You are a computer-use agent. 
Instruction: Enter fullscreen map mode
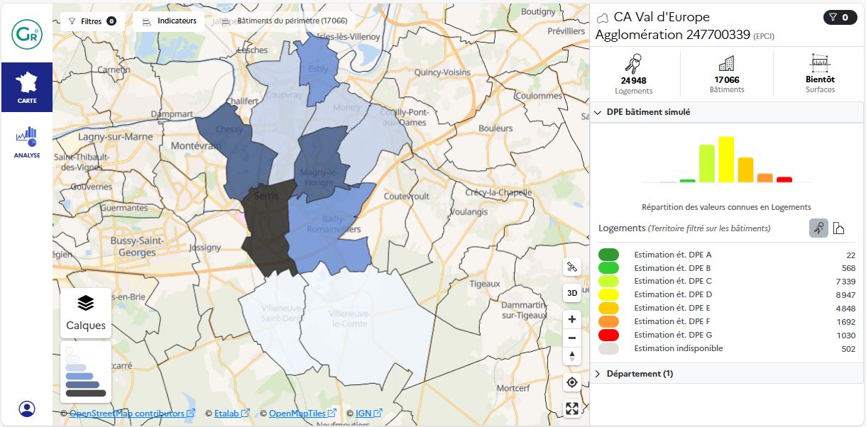pos(571,408)
